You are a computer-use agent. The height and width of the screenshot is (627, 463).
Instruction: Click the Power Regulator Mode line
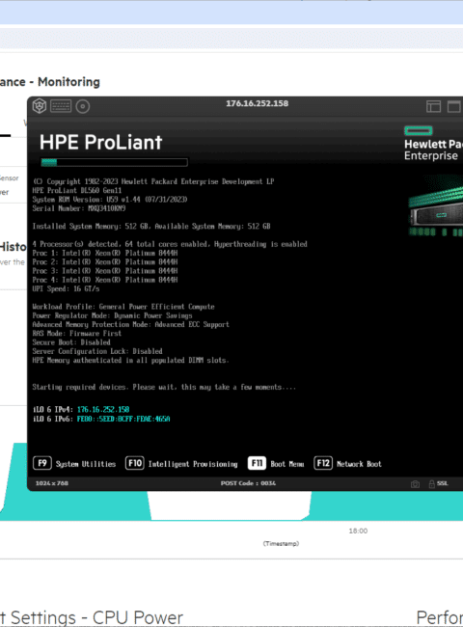(x=112, y=315)
